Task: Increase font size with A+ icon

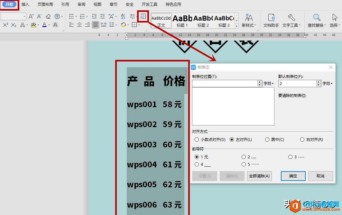Action: tap(31, 16)
